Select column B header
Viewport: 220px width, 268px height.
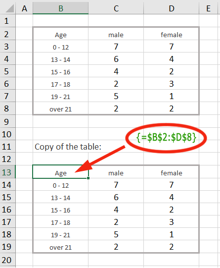tap(60, 8)
